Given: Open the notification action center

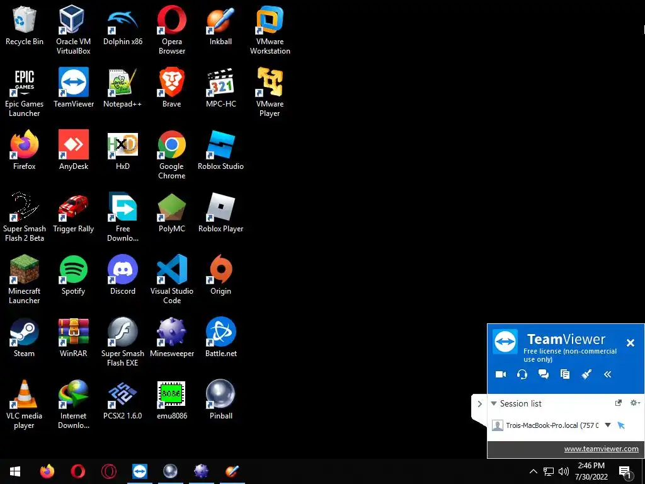Looking at the screenshot, I should [x=625, y=471].
